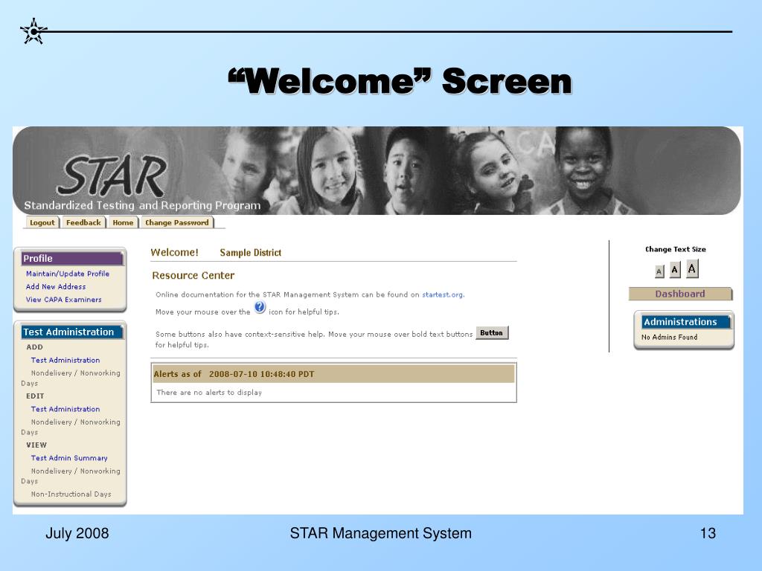
Task: Click 'No Admins Found' text
Action: [669, 337]
